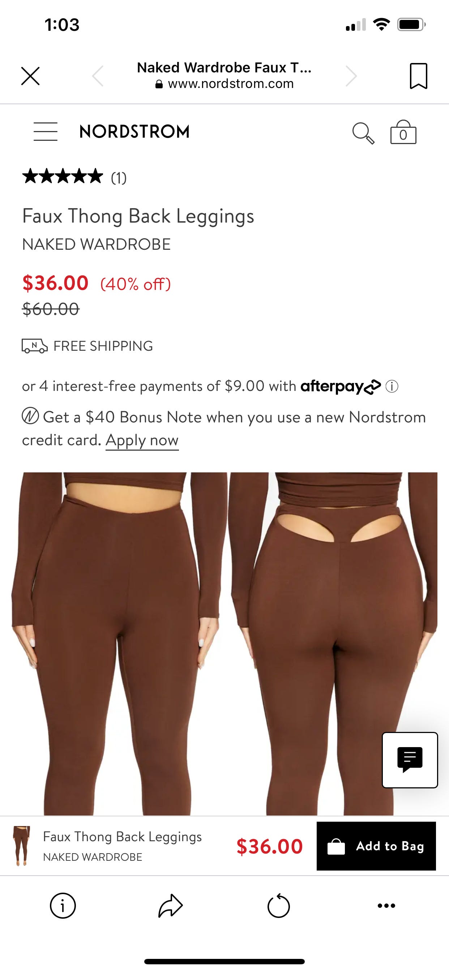Reload the page with the refresh icon

pos(278,905)
